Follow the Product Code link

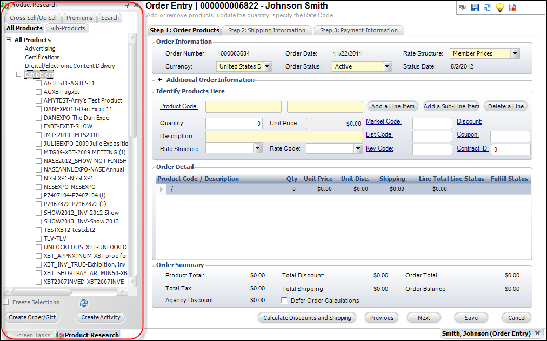(x=179, y=106)
